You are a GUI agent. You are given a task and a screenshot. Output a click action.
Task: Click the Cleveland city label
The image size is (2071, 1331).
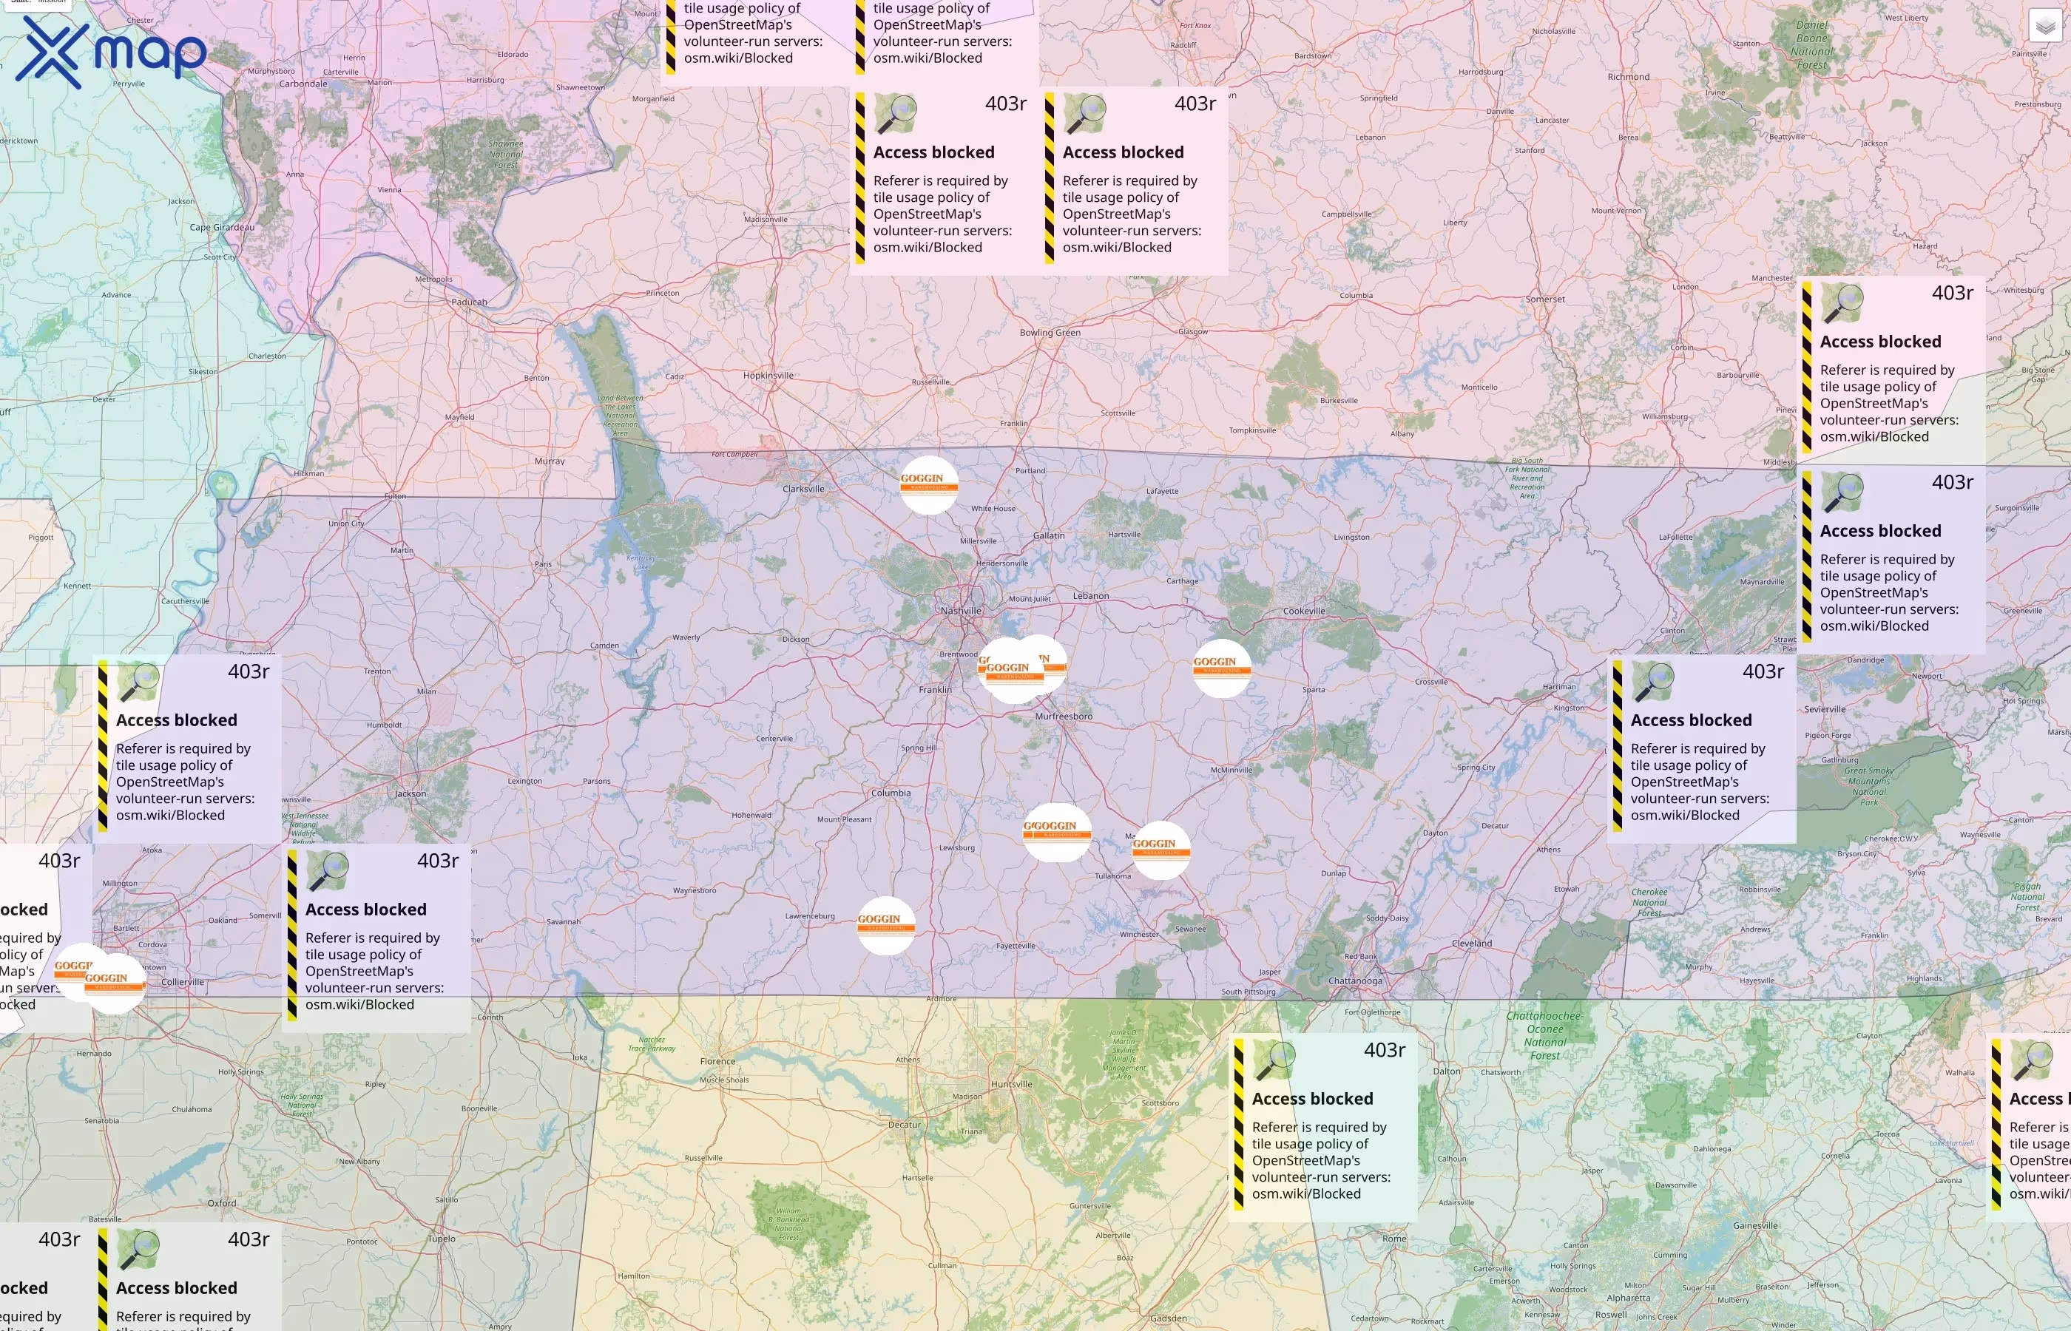point(1472,943)
